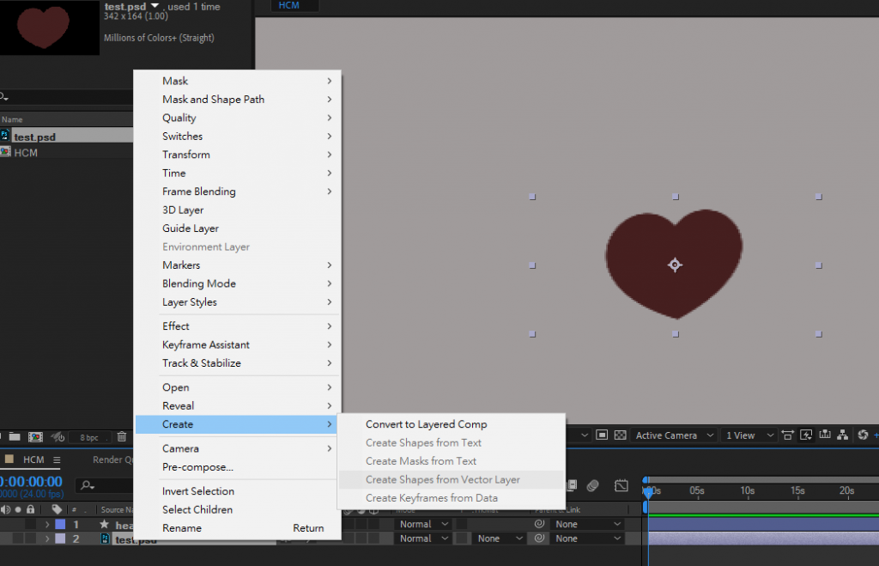879x566 pixels.
Task: Click the Project panel search magnifier
Action: tap(4, 96)
